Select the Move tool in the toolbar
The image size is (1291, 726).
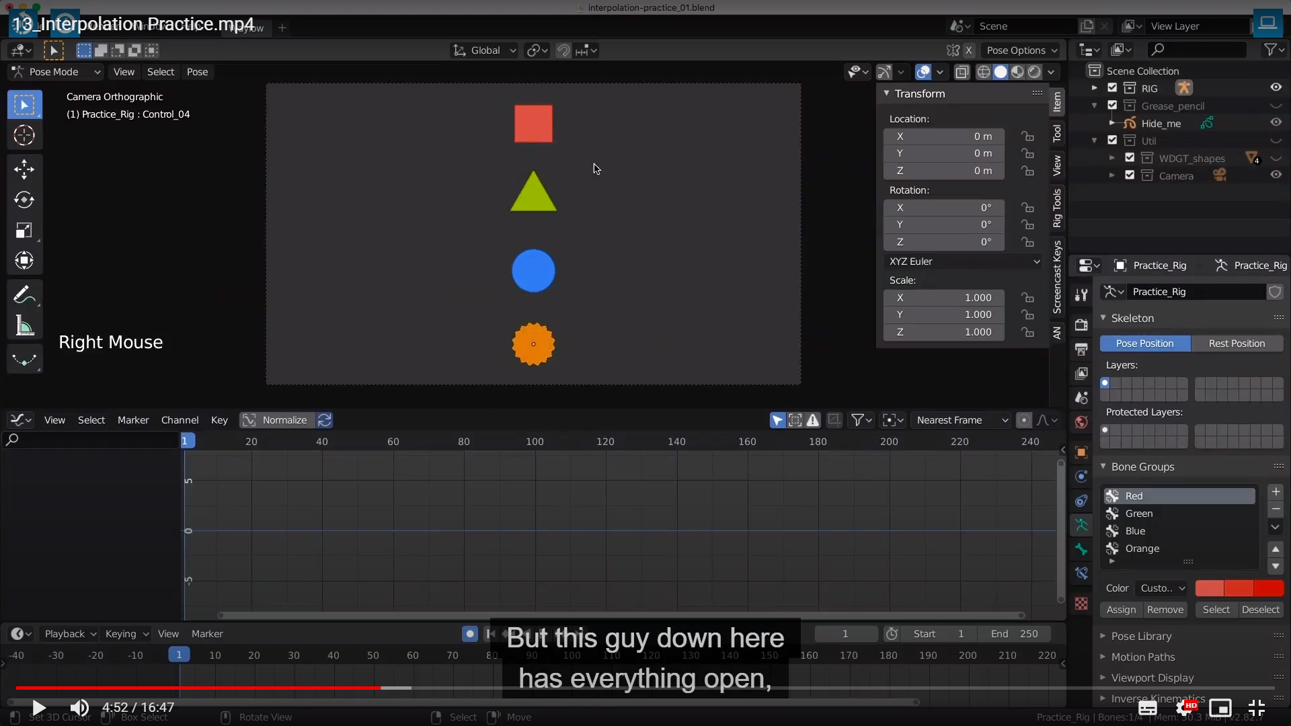point(24,169)
